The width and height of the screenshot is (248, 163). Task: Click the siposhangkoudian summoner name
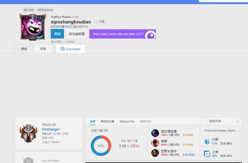click(71, 22)
